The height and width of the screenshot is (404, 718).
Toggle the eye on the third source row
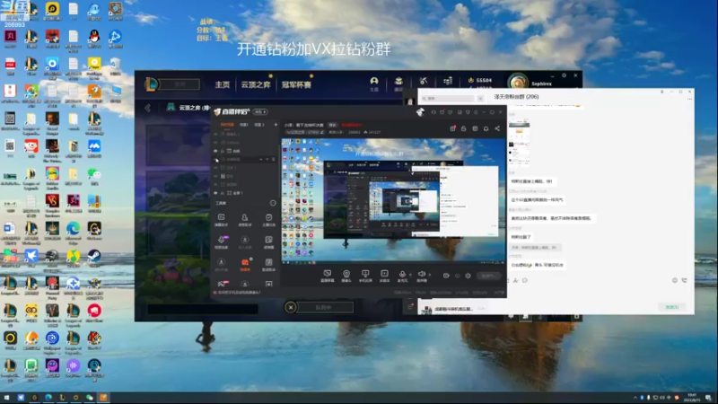(x=215, y=151)
